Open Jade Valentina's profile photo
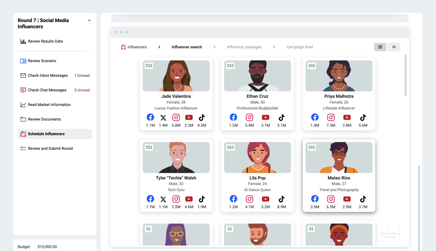436x251 pixels. coord(176,76)
